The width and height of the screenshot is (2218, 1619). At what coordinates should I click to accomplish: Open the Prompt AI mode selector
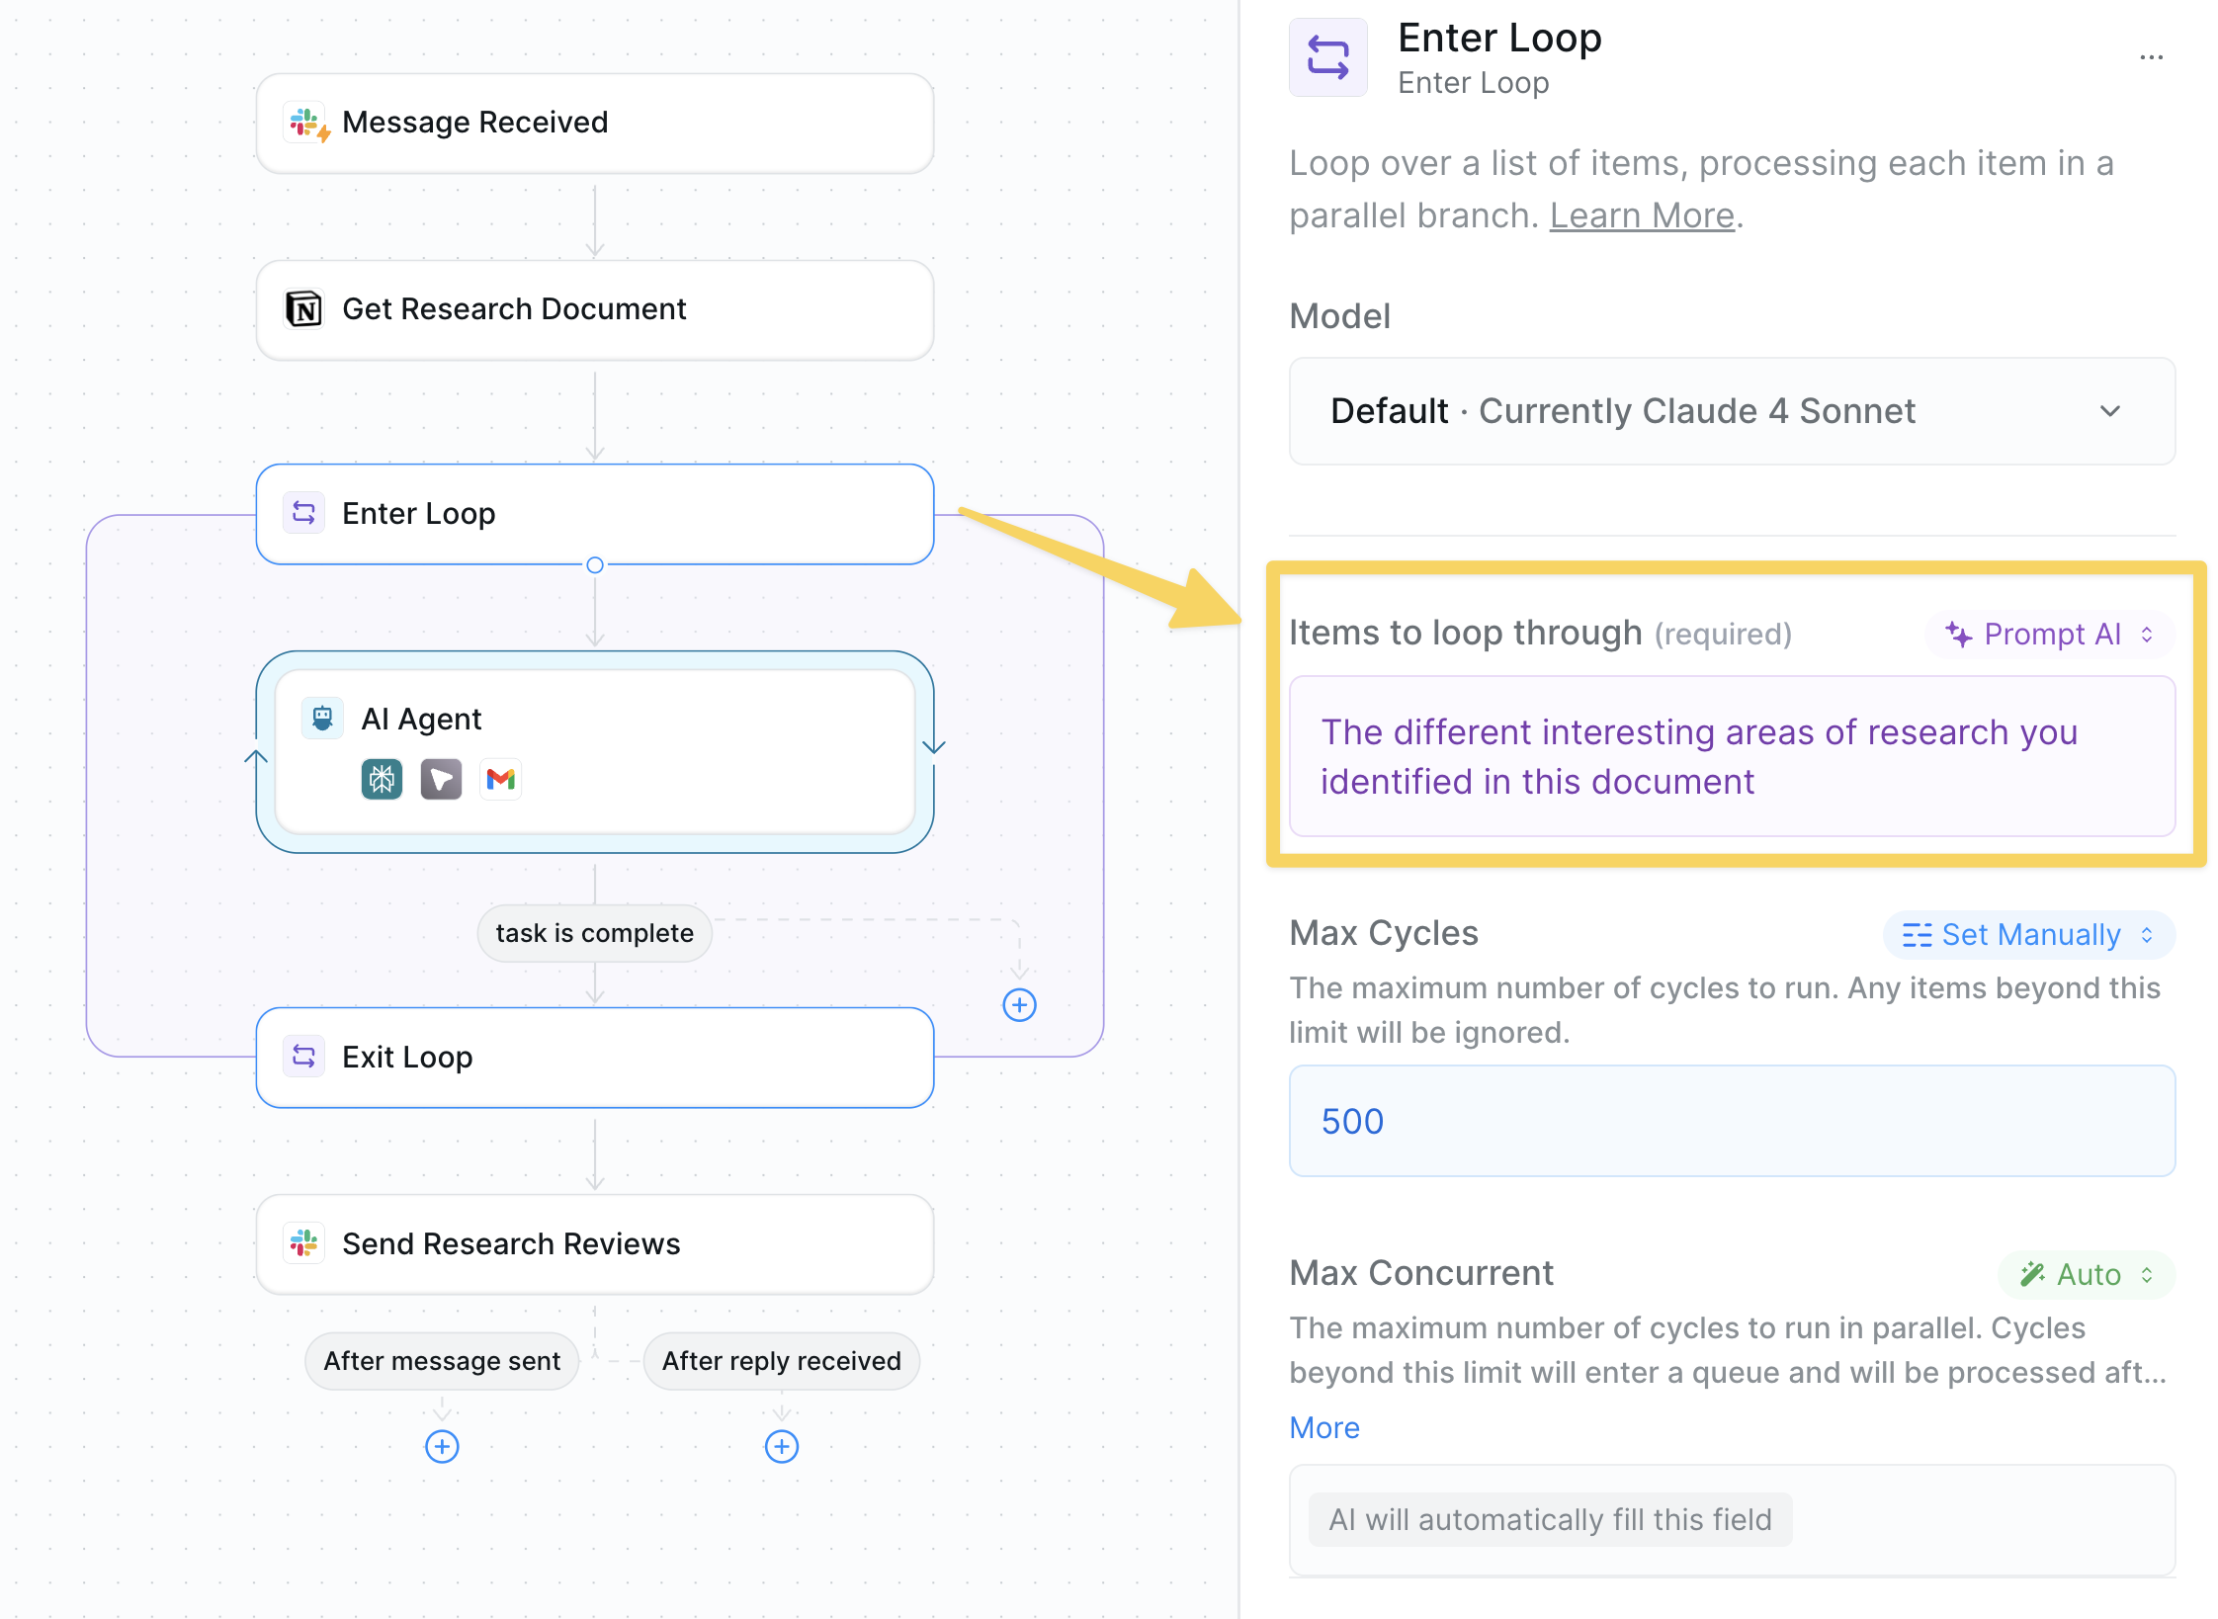point(2050,635)
